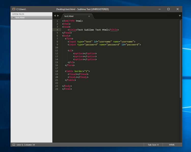Toggle the side bar via status bar icon
Viewport: 191px width, 152px height.
click(14, 145)
